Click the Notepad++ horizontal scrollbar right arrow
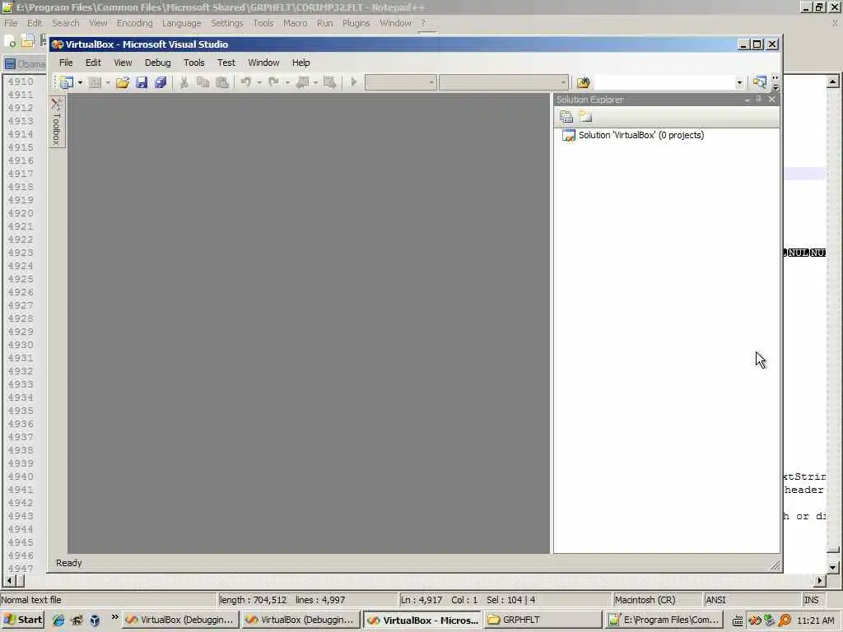843x632 pixels. [x=820, y=580]
